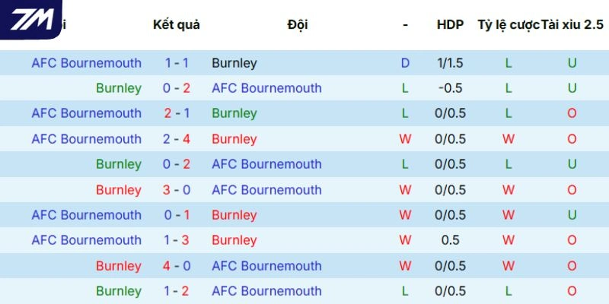The image size is (609, 304).
Task: Open the 3 - 0 match score
Action: point(178,190)
